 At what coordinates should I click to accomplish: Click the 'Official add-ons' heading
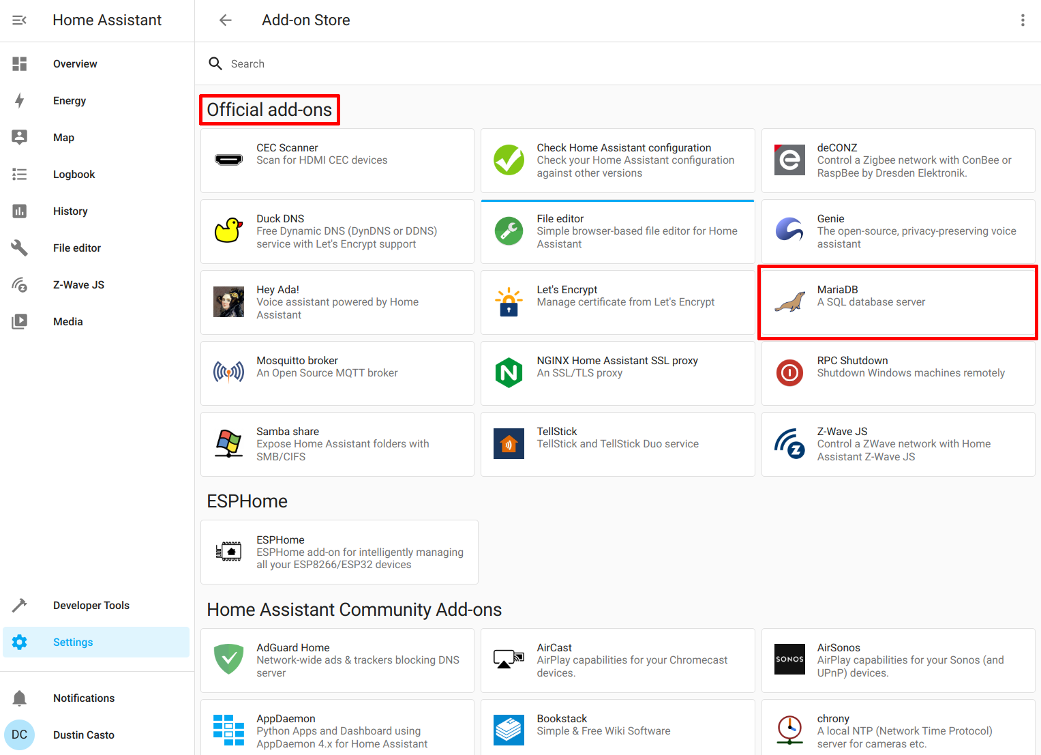click(x=269, y=110)
